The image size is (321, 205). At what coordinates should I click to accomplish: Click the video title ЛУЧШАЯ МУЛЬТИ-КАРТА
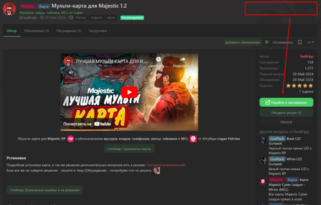[x=110, y=61]
